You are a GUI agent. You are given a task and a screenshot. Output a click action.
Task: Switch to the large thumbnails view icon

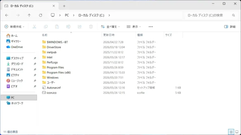[x=237, y=132]
